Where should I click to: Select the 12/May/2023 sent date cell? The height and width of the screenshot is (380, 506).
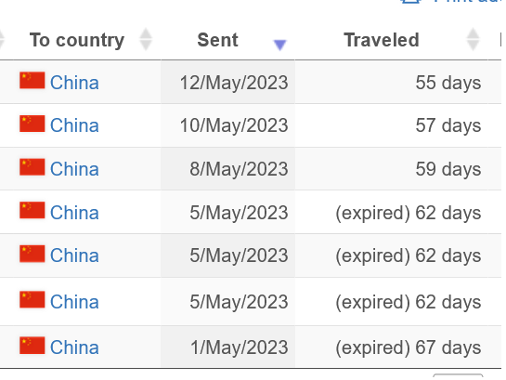pos(227,82)
